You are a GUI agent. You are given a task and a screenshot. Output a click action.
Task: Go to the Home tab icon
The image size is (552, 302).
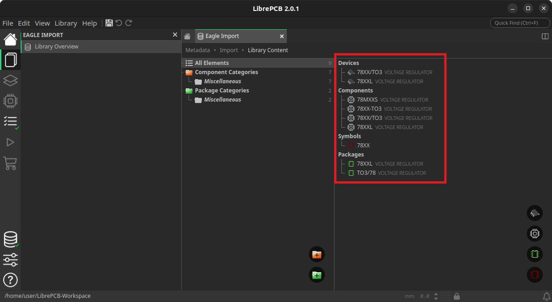187,36
